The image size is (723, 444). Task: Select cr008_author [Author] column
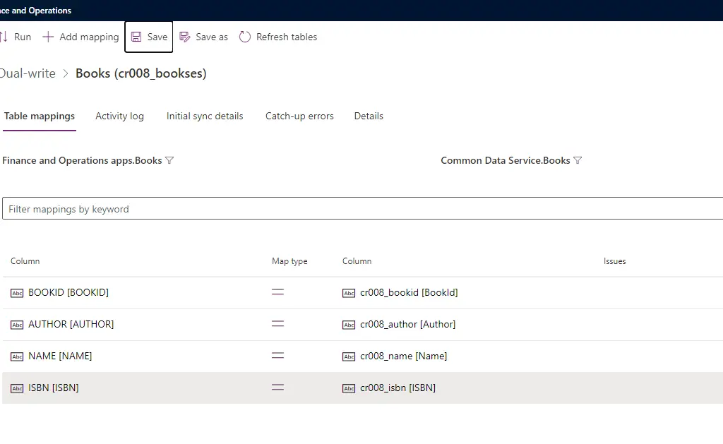pyautogui.click(x=407, y=324)
